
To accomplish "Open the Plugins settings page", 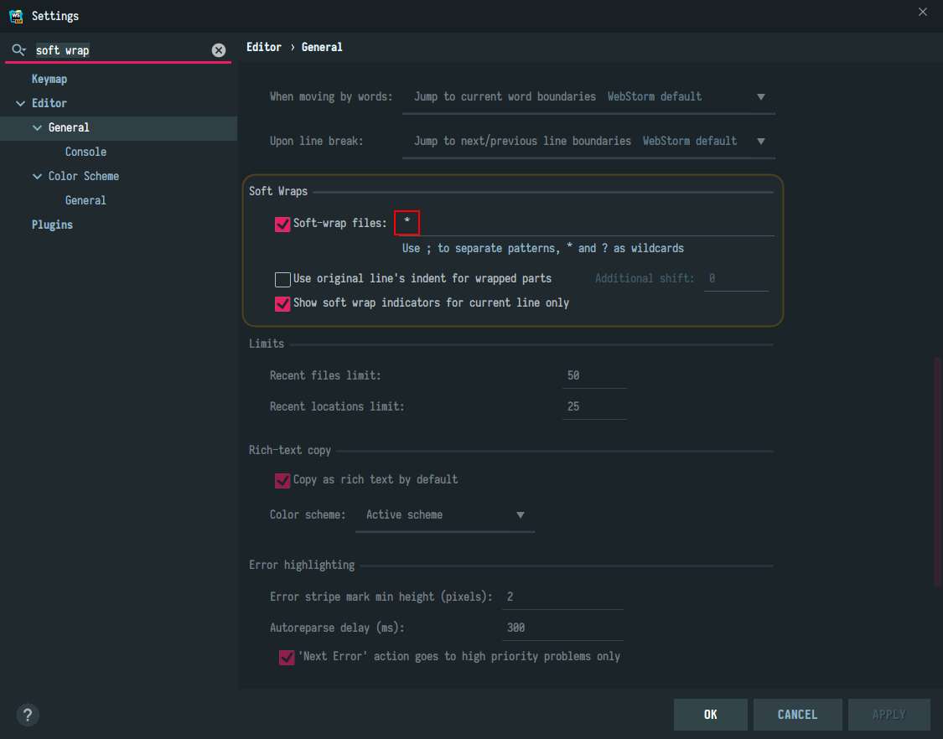I will (52, 225).
